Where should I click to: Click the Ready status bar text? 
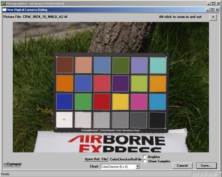[5, 174]
